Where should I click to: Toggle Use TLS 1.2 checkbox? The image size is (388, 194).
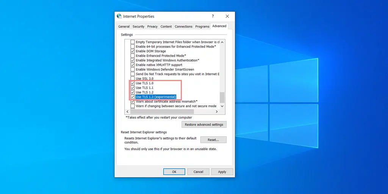tap(133, 92)
